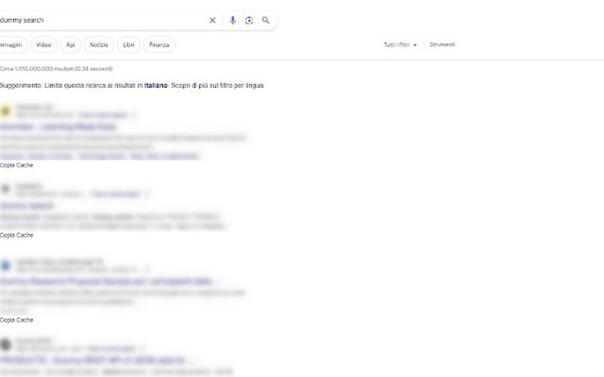This screenshot has width=604, height=377.
Task: Open the three-dot options on the second result
Action: point(146,193)
